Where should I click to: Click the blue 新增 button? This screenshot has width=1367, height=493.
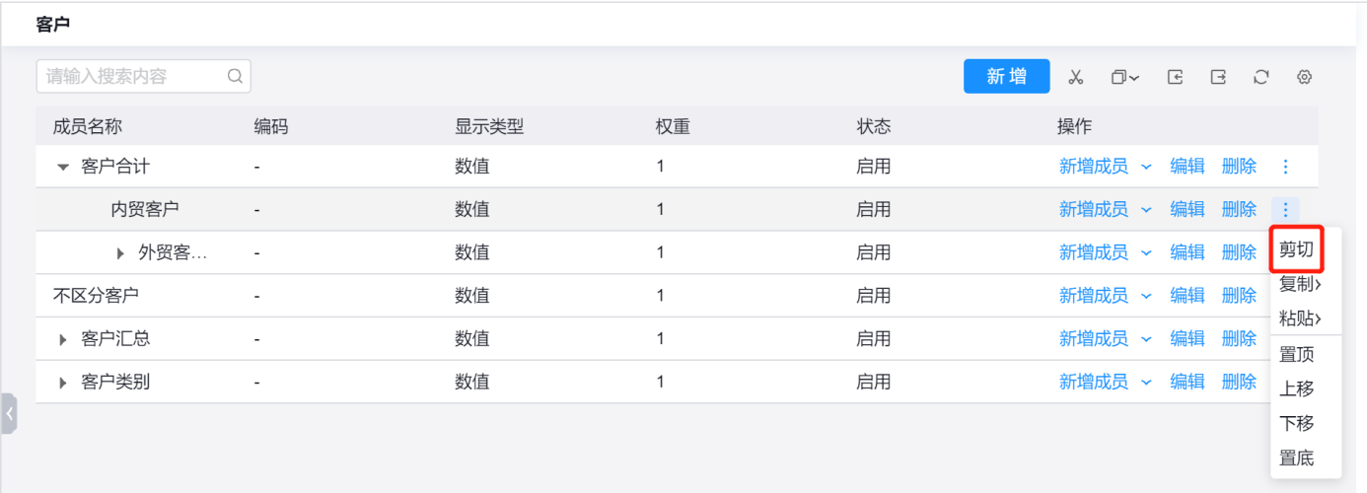(x=1006, y=77)
